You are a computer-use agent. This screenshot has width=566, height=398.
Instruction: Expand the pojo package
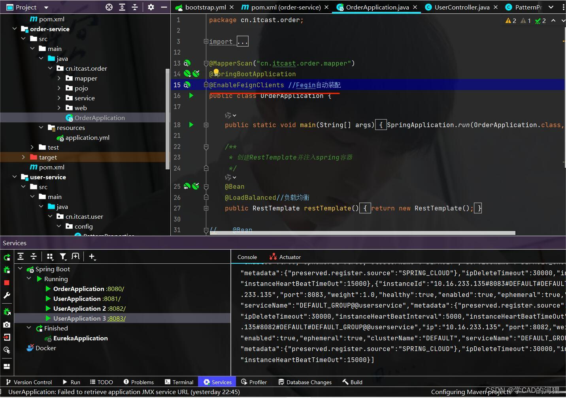(59, 88)
